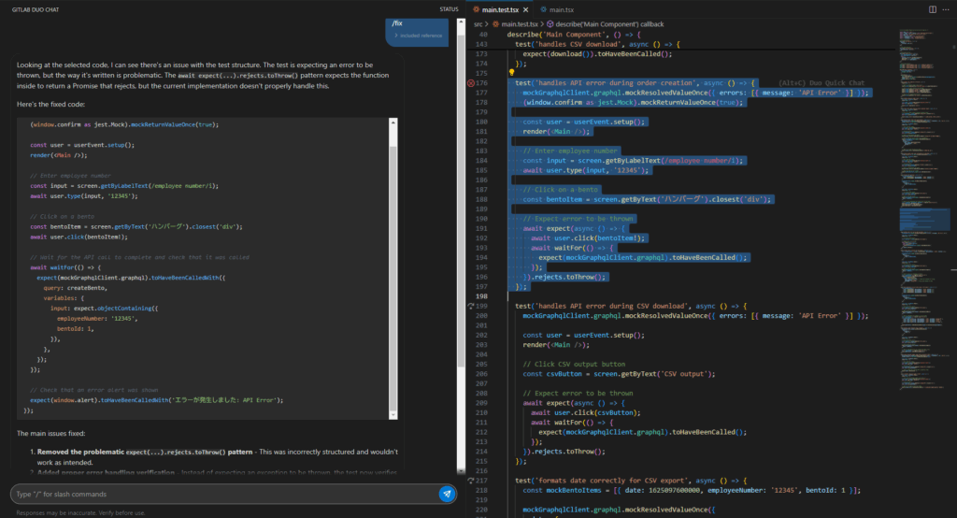Send the Duo Chat message
957x518 pixels.
[x=447, y=494]
